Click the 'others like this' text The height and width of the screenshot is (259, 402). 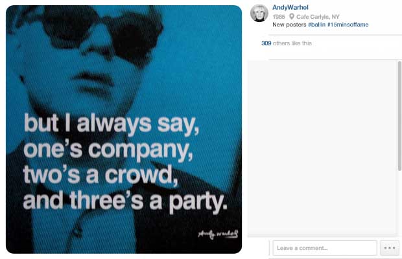coord(292,43)
